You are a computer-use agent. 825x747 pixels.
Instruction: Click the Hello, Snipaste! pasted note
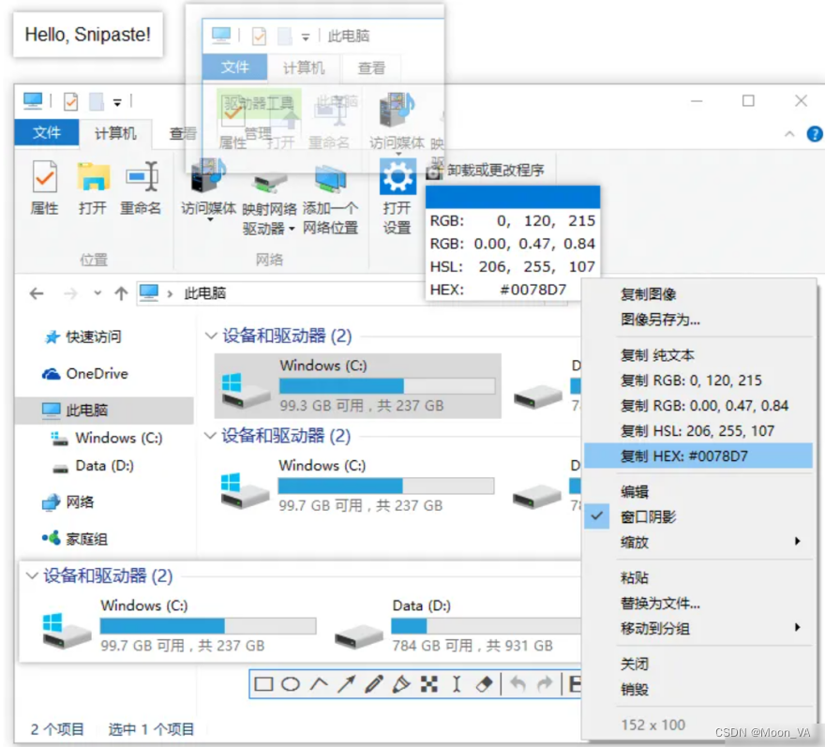(88, 34)
